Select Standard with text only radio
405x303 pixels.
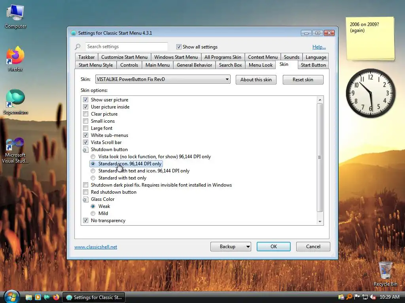point(93,178)
